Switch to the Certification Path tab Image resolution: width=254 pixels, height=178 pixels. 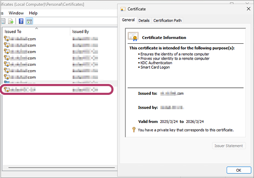168,21
